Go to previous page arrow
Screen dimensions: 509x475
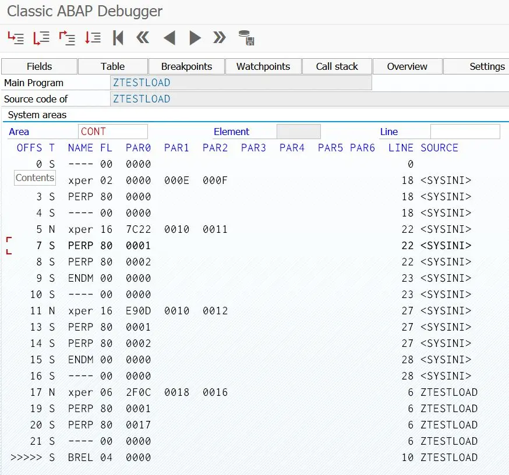click(x=169, y=38)
